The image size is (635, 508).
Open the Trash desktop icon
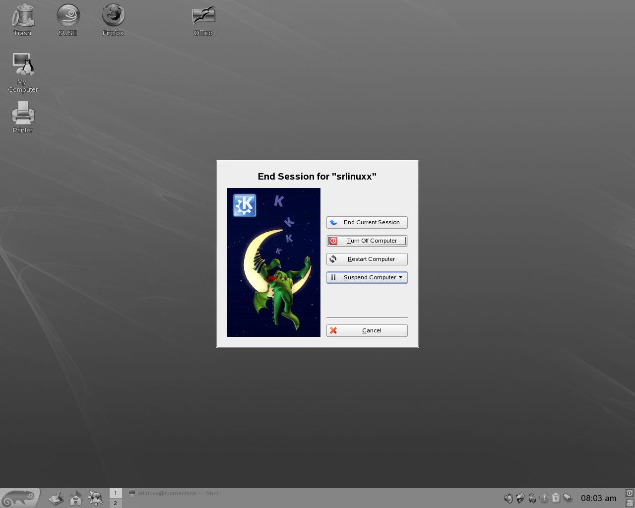click(x=22, y=20)
